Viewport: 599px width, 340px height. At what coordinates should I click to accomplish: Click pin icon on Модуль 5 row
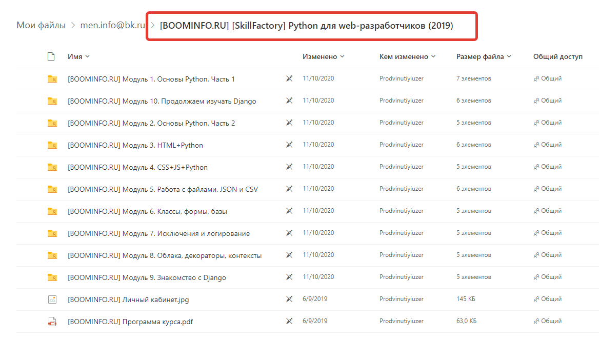coord(289,189)
